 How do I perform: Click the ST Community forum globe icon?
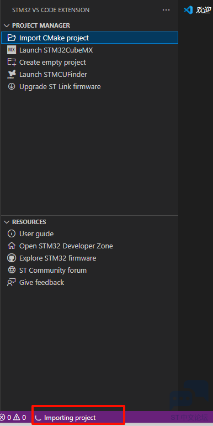[x=12, y=271]
